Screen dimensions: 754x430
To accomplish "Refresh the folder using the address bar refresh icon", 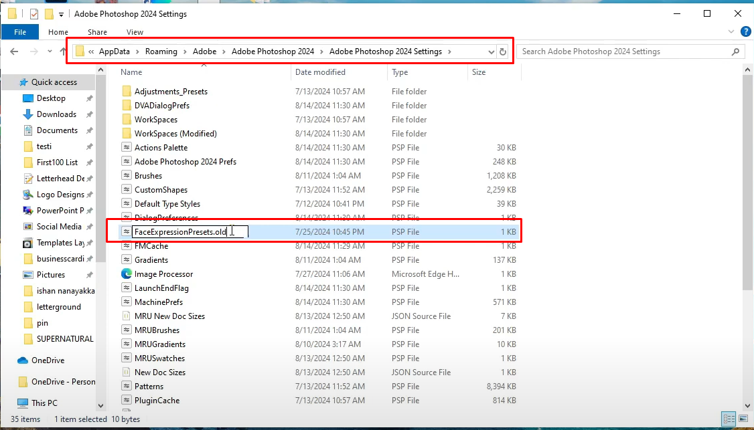I will [x=502, y=51].
